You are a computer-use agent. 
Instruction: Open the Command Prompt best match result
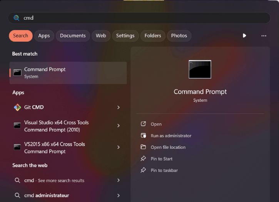click(x=68, y=73)
